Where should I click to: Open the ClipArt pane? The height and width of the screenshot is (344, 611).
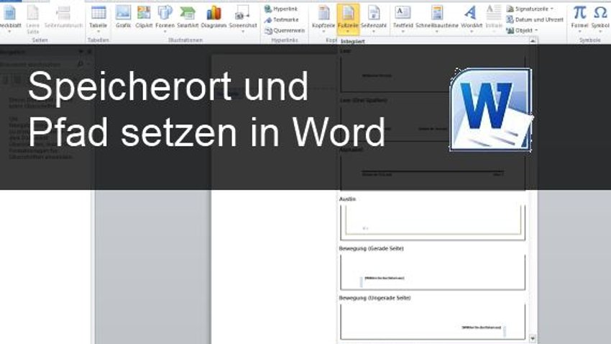tap(144, 17)
